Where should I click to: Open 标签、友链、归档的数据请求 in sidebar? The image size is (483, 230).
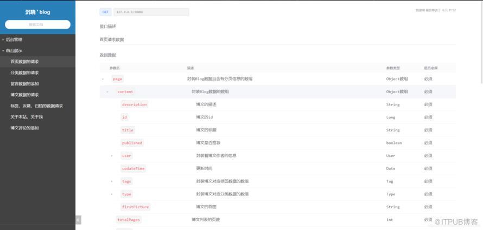click(37, 106)
